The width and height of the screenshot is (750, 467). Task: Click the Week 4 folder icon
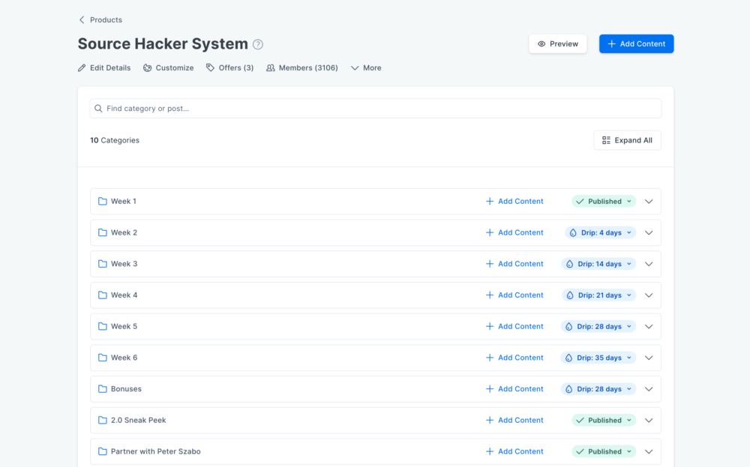(102, 295)
